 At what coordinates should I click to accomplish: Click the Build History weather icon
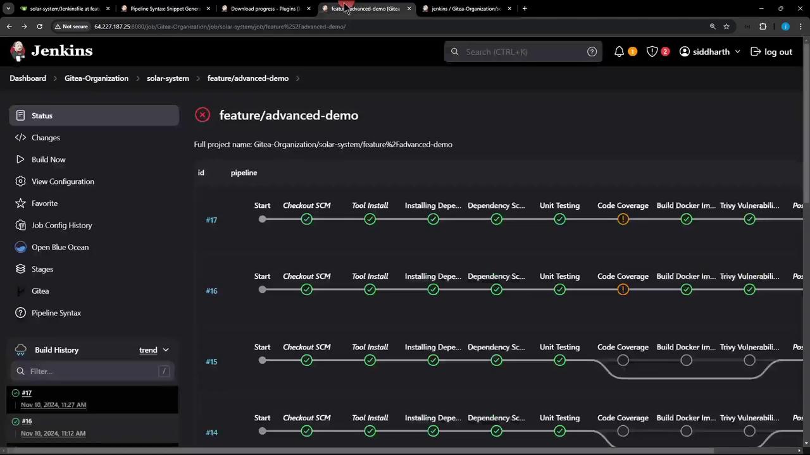20,350
